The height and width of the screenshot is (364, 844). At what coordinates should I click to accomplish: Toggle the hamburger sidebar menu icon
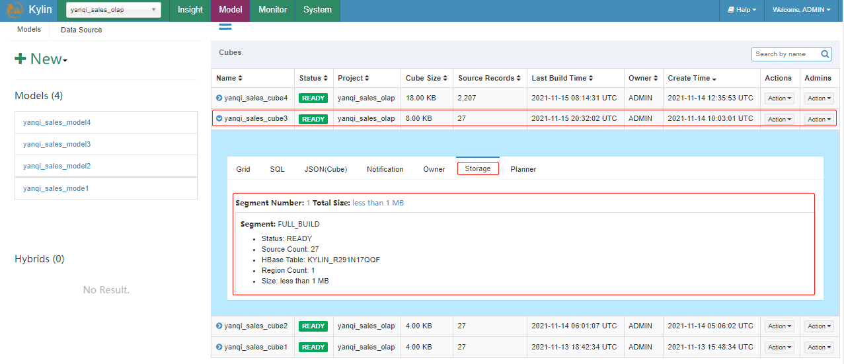(x=225, y=26)
